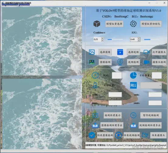
Task: Click the ymax coordinate field
Action: coord(155,103)
